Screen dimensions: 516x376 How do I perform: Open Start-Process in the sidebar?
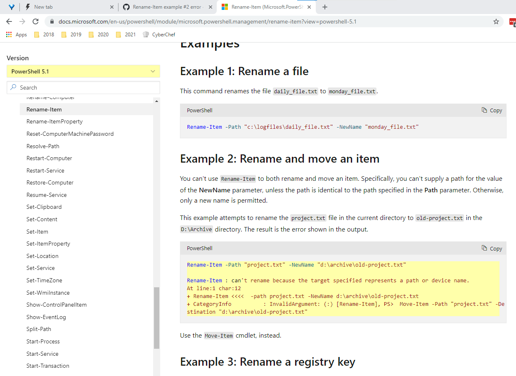pyautogui.click(x=43, y=341)
